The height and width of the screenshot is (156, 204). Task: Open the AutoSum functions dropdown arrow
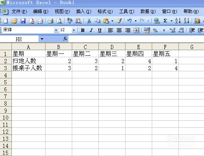click(171, 21)
